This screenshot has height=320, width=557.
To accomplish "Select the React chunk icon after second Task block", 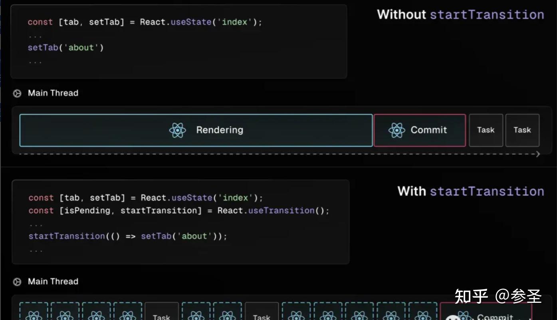I will (x=295, y=315).
